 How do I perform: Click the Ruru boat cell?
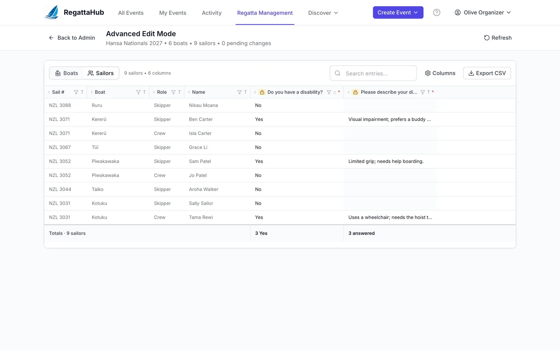click(x=118, y=105)
